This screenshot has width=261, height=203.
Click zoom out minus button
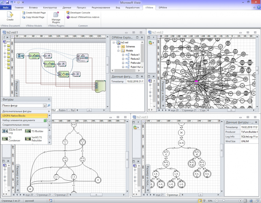click(x=217, y=201)
